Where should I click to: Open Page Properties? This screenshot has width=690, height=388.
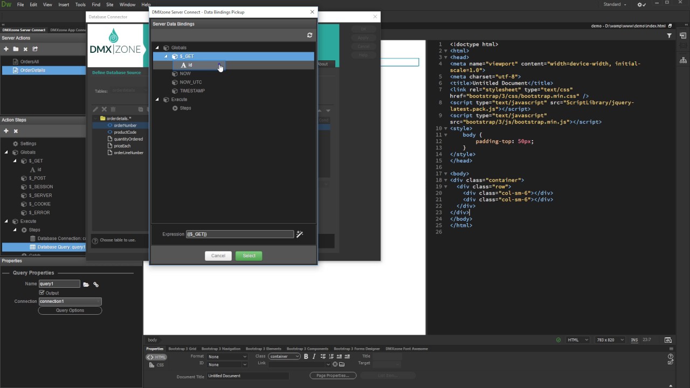click(333, 376)
